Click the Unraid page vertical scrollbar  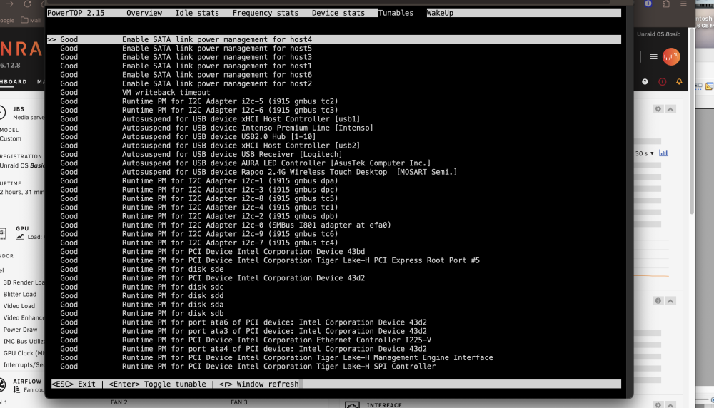692,121
